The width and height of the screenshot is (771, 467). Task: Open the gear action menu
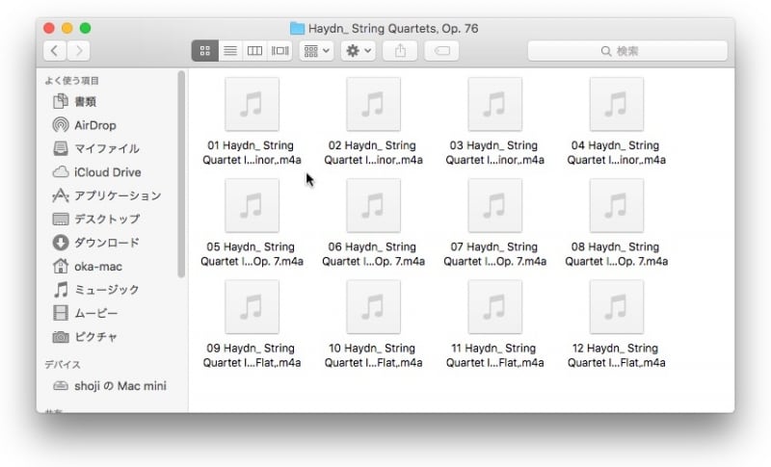[359, 50]
